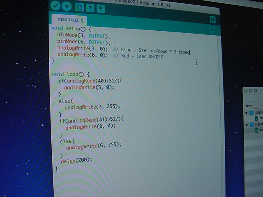Click the Name column header in Finder
Screen dimensions: 263x197
248,105
